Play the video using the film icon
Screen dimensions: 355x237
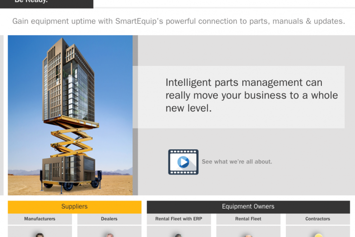(x=183, y=162)
